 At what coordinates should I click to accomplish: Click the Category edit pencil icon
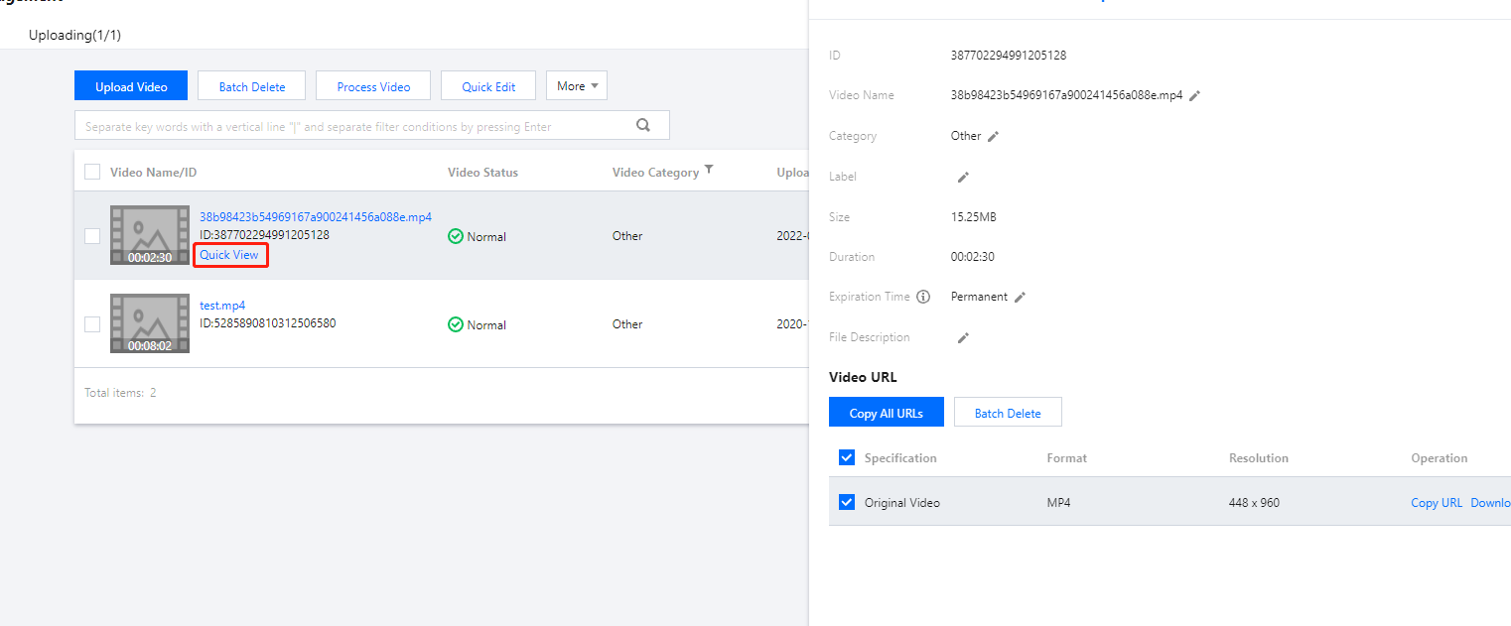[x=993, y=137]
